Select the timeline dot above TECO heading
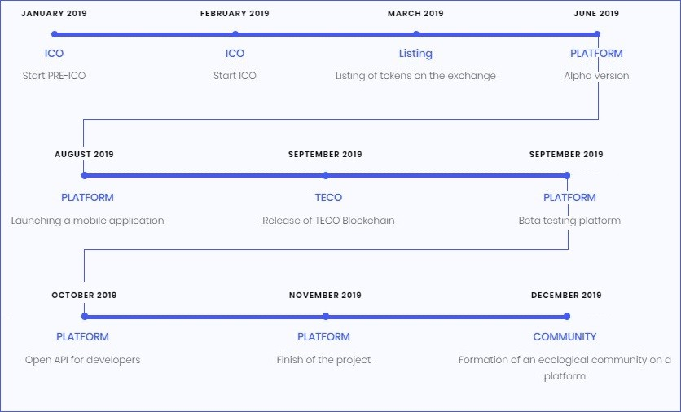 326,175
